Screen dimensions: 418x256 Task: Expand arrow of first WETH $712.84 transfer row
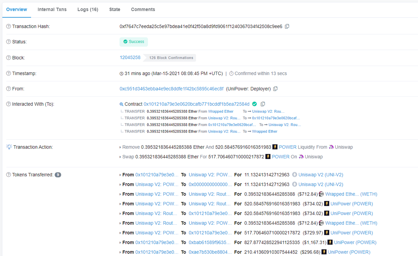click(x=120, y=194)
